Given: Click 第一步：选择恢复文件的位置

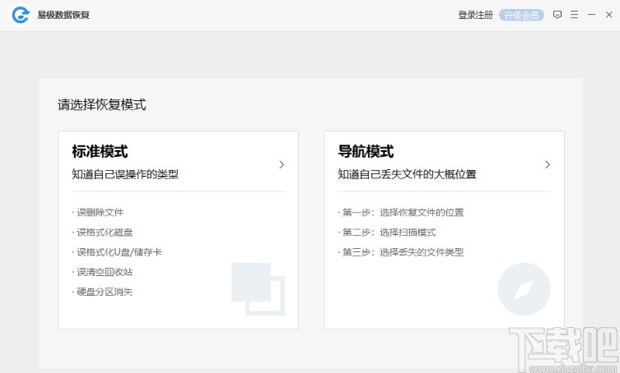Looking at the screenshot, I should [x=403, y=212].
